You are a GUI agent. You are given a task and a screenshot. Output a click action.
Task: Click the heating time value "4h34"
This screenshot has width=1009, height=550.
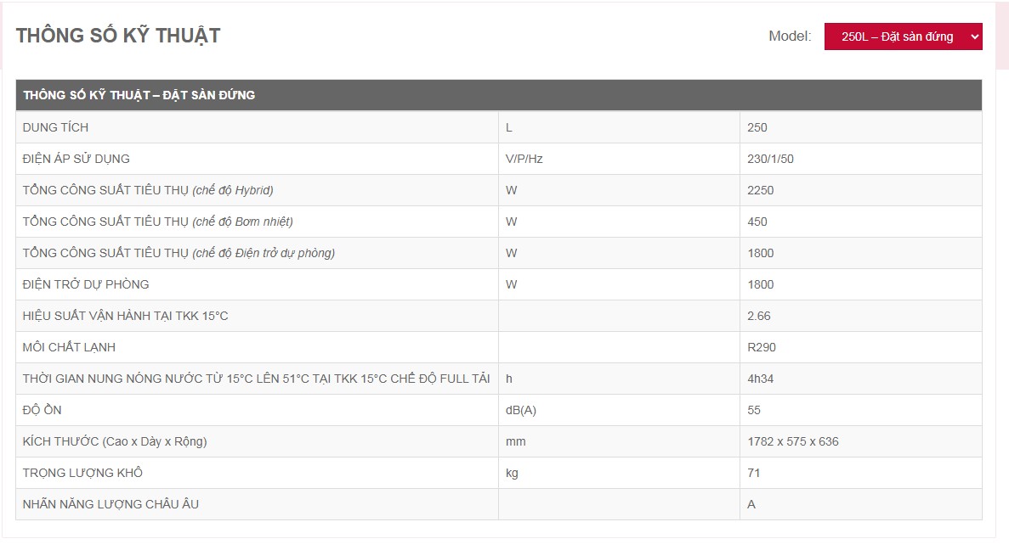coord(760,379)
